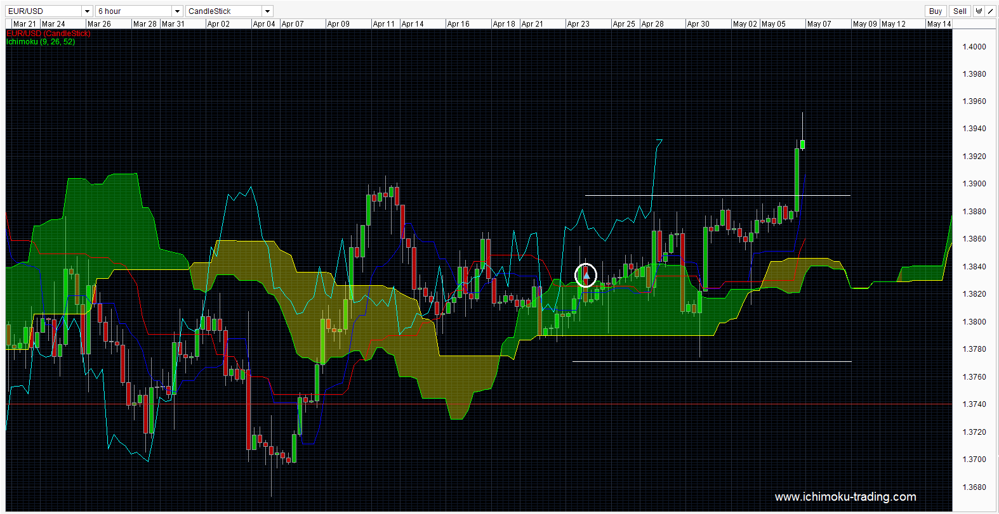Click the May 05 date label

(773, 23)
